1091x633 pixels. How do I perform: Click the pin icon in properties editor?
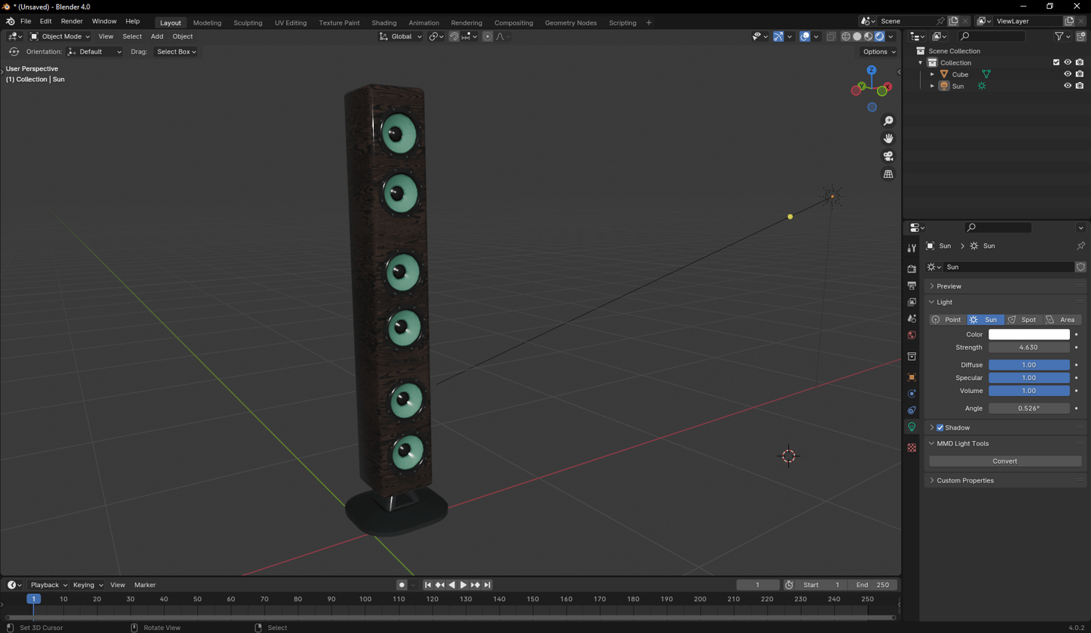tap(1081, 246)
